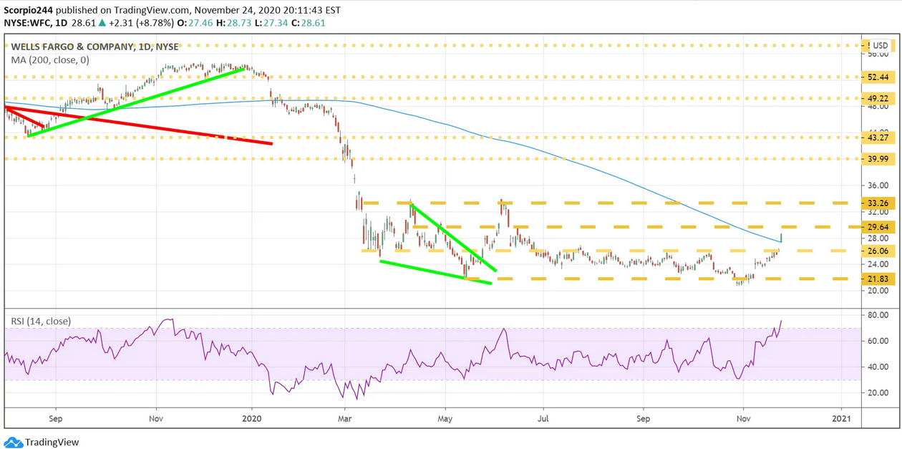Open the USD currency selector

pyautogui.click(x=881, y=47)
